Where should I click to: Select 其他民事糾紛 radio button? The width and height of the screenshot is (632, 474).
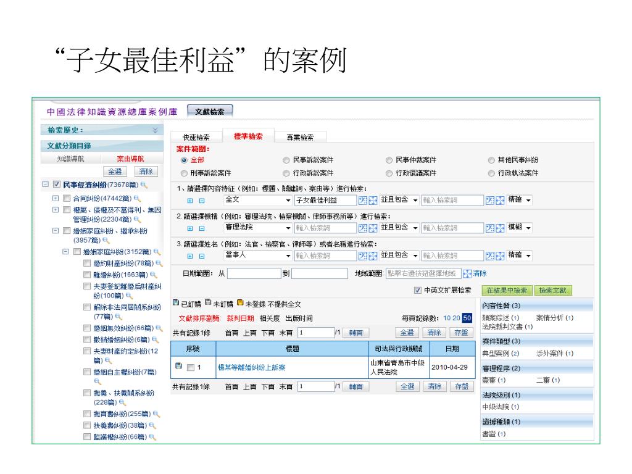point(491,160)
